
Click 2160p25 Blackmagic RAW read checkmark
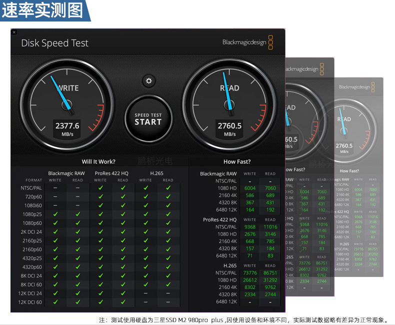(78, 240)
